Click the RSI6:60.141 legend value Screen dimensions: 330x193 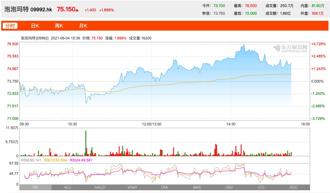click(x=31, y=160)
